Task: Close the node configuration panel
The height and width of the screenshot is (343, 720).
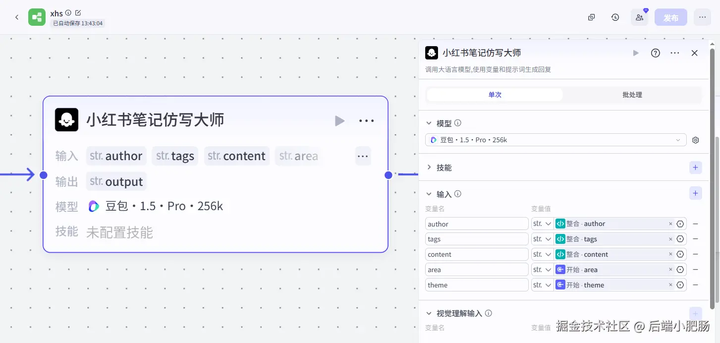Action: (695, 53)
